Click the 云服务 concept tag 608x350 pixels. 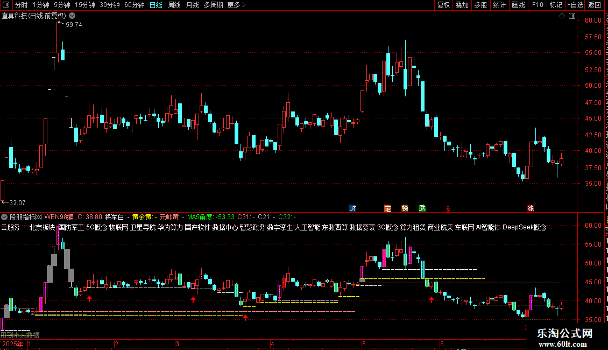[x=10, y=227]
